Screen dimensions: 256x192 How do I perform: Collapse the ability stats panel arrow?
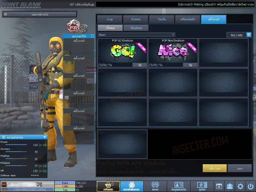tap(45, 137)
